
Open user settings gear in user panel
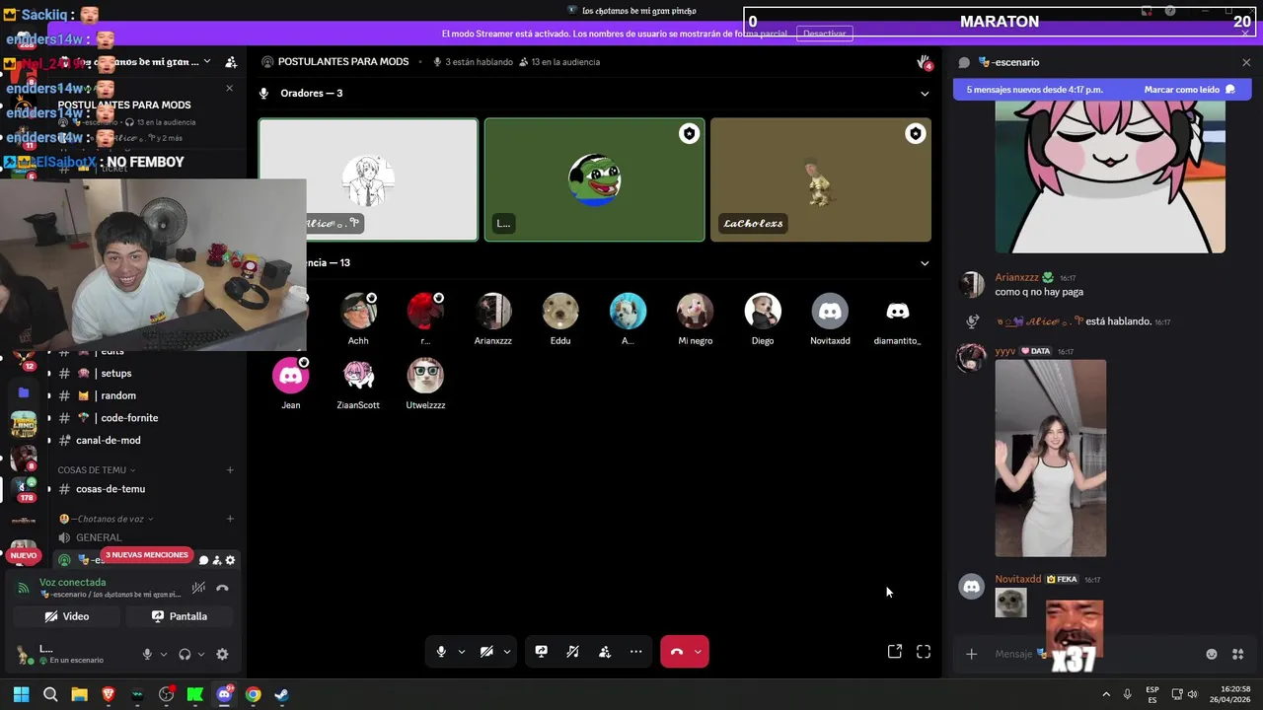click(x=222, y=654)
